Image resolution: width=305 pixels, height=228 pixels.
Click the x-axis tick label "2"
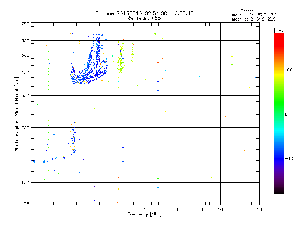(88, 209)
